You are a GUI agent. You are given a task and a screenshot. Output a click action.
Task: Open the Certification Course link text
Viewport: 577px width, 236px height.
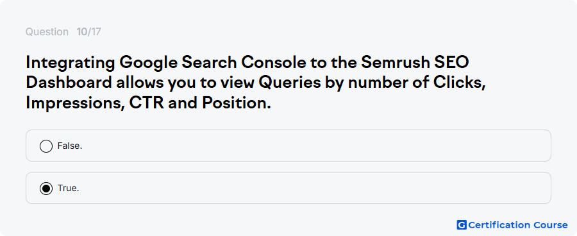pyautogui.click(x=518, y=224)
